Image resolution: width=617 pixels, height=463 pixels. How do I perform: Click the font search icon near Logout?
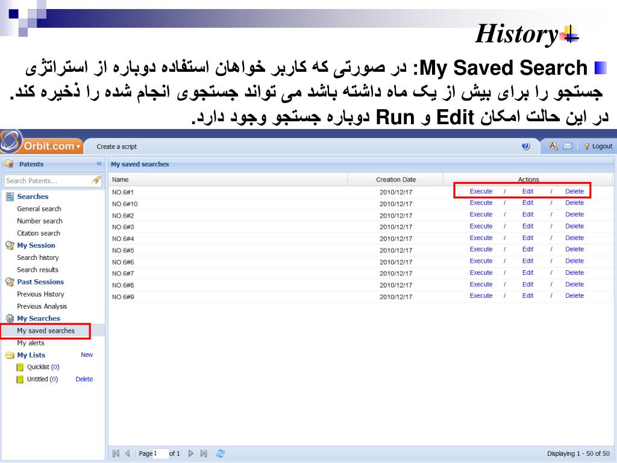coord(553,146)
